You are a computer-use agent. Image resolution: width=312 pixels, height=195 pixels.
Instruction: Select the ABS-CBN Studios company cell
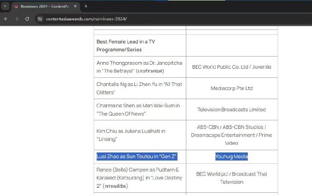point(232,135)
